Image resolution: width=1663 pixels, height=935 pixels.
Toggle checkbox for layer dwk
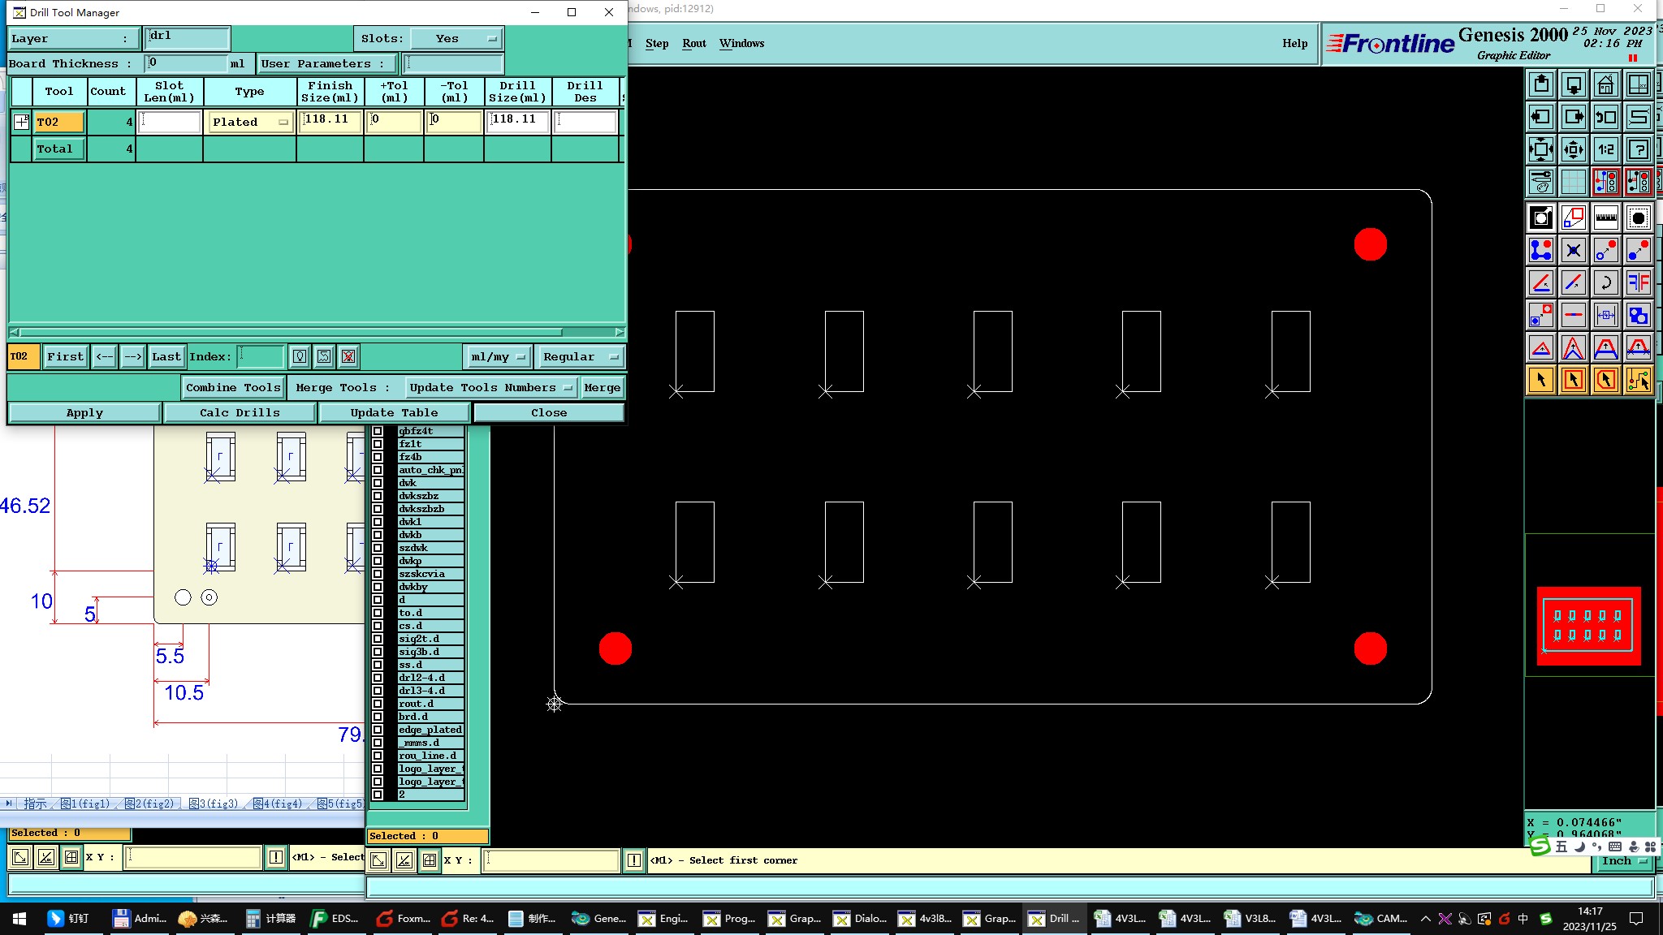378,483
